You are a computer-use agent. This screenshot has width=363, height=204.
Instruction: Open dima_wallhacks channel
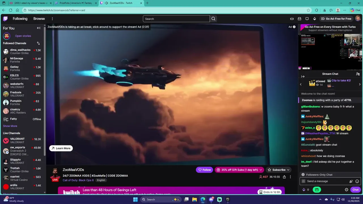(x=23, y=52)
